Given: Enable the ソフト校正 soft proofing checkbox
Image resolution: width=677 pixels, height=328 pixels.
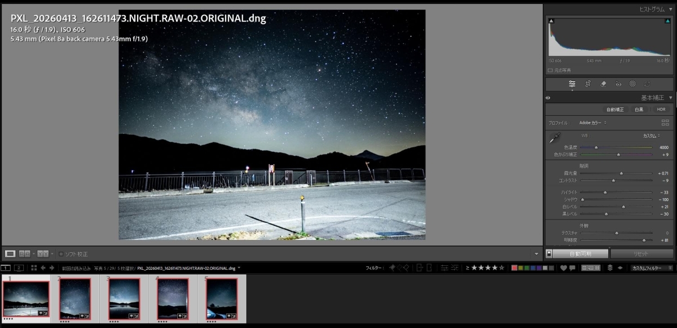Looking at the screenshot, I should (61, 254).
